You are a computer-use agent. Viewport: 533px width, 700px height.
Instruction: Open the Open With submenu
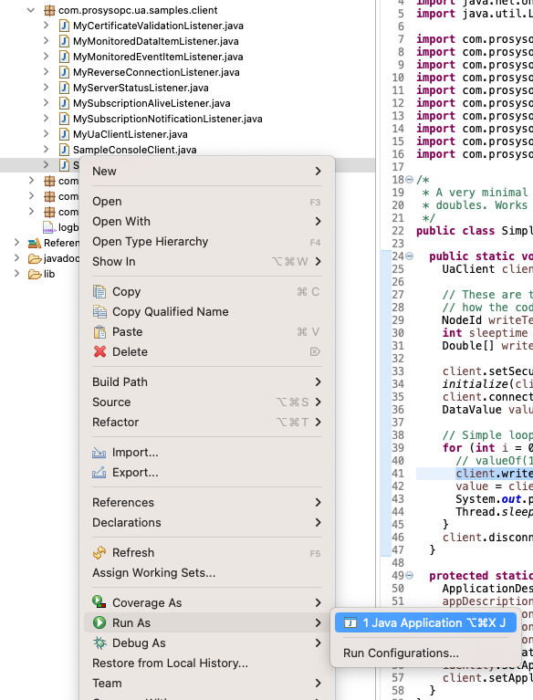[207, 222]
